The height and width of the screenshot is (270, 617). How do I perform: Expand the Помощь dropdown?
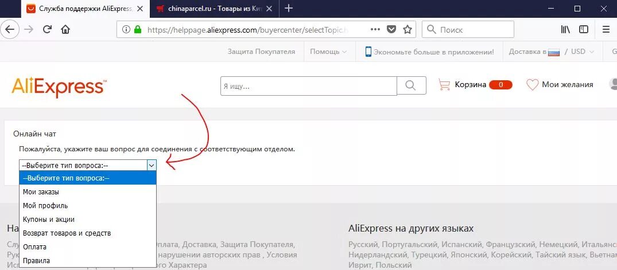(328, 52)
